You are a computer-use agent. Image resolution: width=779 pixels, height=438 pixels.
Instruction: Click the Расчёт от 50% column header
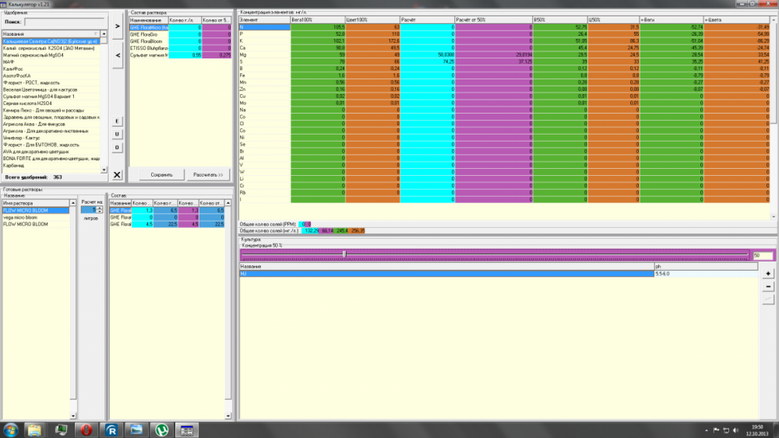click(x=493, y=20)
